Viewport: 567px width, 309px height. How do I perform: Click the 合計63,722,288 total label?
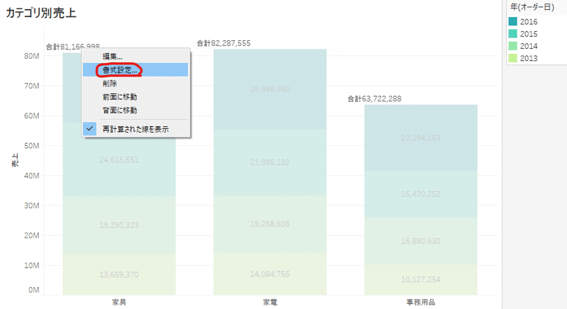click(374, 99)
